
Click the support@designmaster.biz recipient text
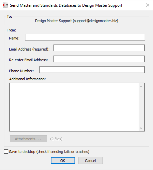(96, 21)
